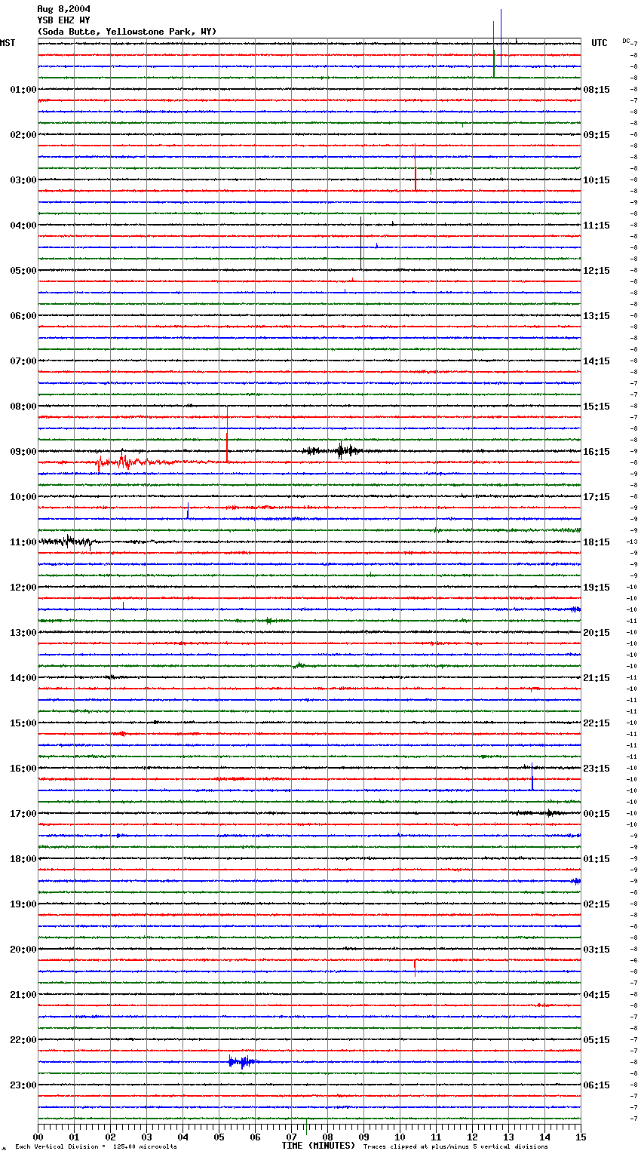Click the 'Traces clipped at plus/minus 5 vertical divisions' note
The image size is (641, 1157).
(455, 1146)
